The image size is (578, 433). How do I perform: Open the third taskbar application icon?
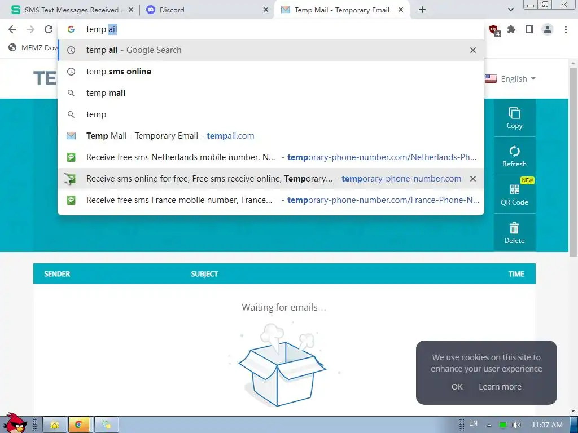click(107, 425)
